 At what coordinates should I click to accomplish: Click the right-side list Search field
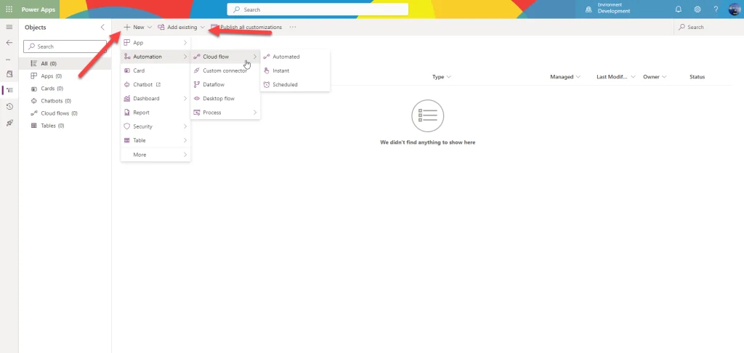click(709, 27)
